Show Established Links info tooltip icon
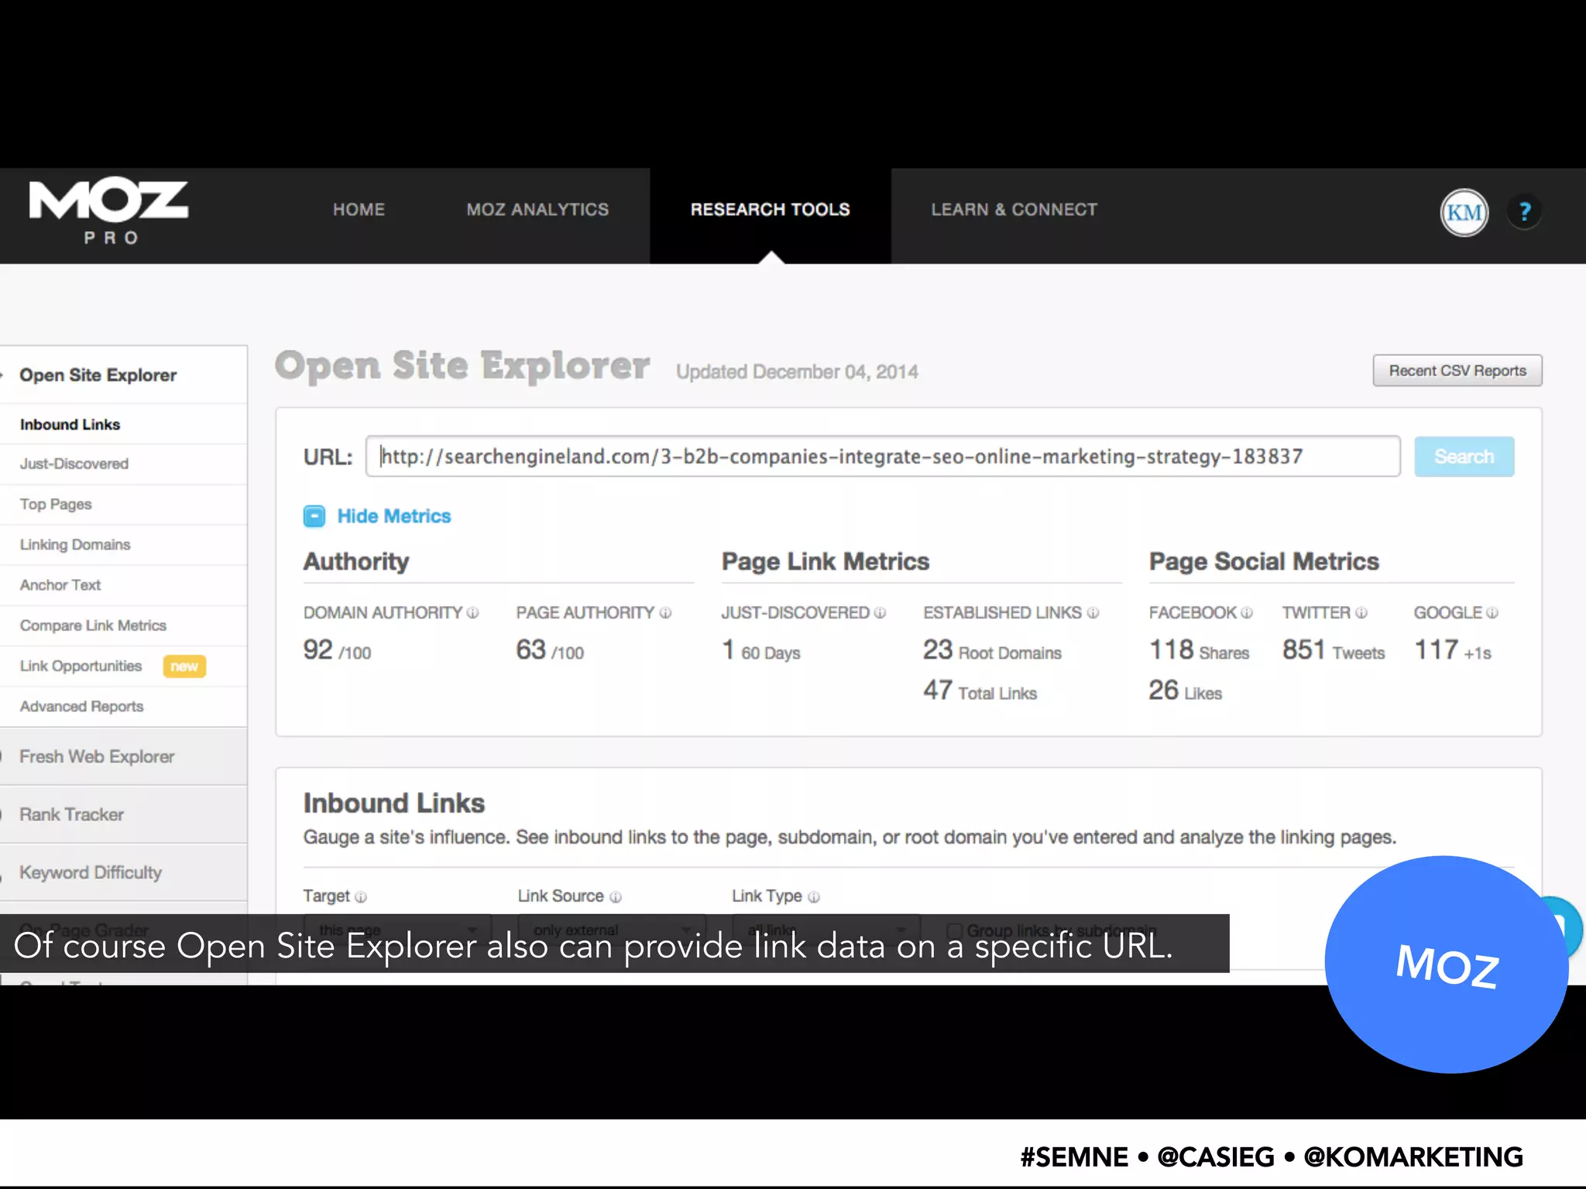The width and height of the screenshot is (1586, 1189). [1093, 613]
